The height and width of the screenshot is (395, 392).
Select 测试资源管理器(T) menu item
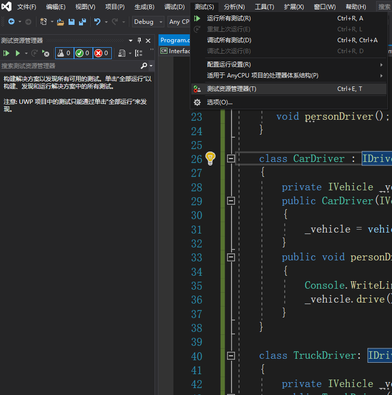click(x=289, y=89)
